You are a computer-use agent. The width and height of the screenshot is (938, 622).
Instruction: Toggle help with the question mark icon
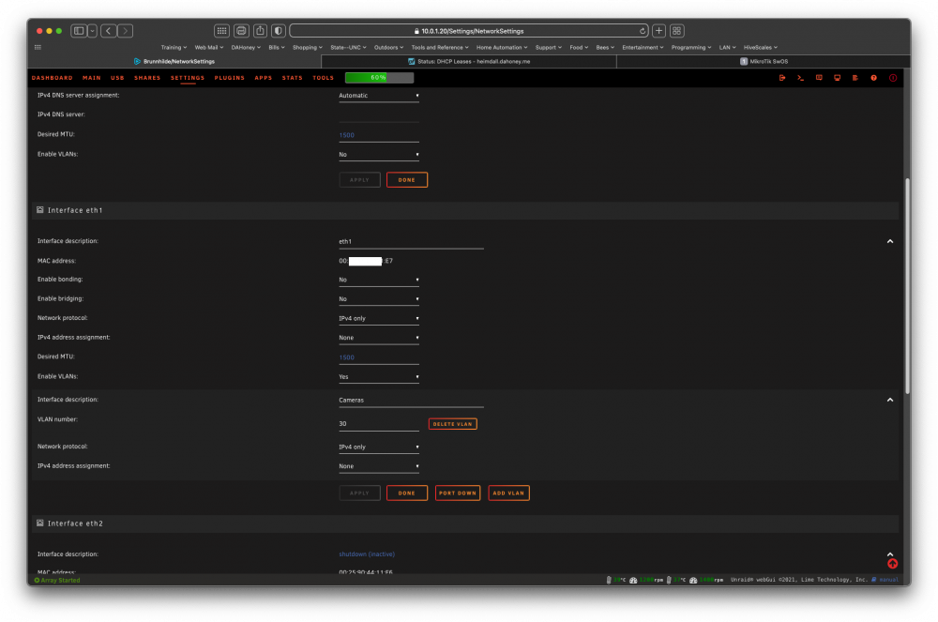coord(874,78)
